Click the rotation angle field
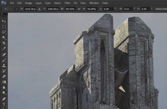 coord(108,9)
